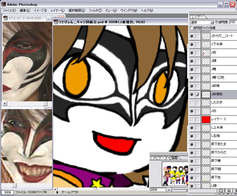Click the 殿下色 layer thumbnail

pyautogui.click(x=206, y=178)
